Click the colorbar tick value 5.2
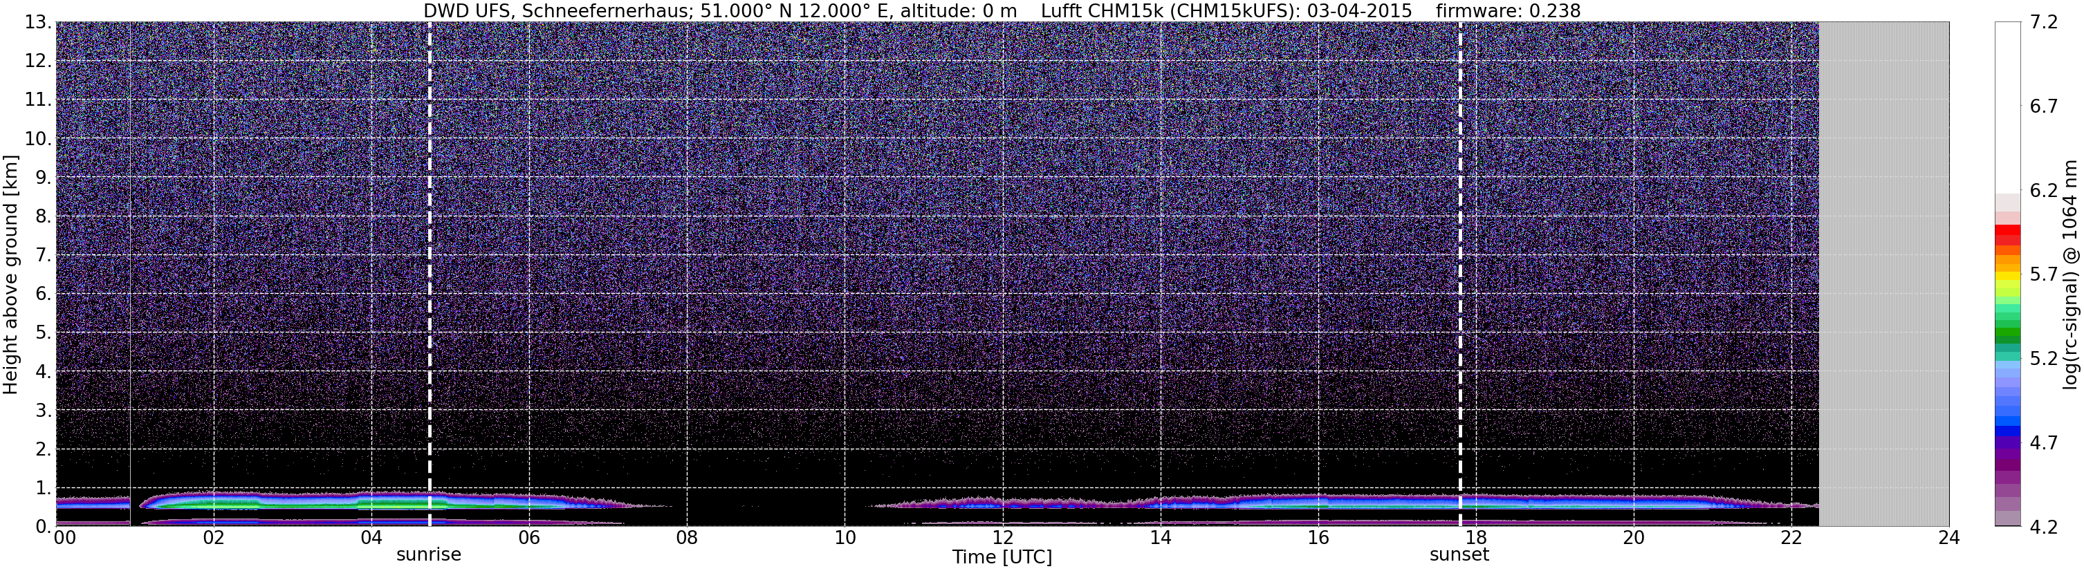Image resolution: width=2084 pixels, height=571 pixels. point(2044,359)
